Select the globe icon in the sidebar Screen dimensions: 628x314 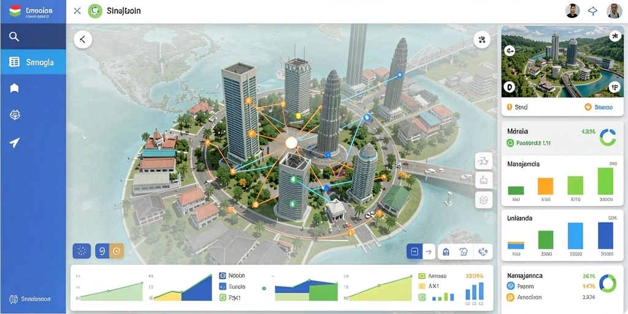pyautogui.click(x=15, y=115)
